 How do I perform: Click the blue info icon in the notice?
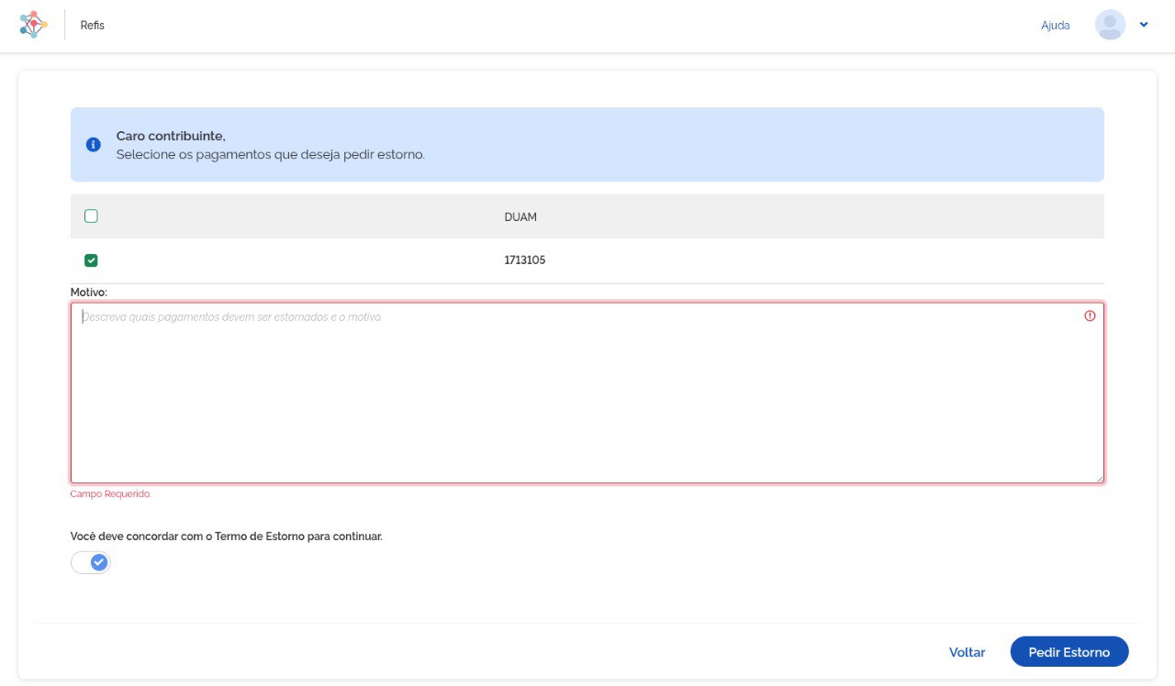pyautogui.click(x=93, y=145)
